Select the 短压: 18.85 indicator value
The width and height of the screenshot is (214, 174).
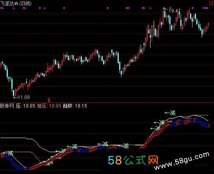click(x=49, y=106)
